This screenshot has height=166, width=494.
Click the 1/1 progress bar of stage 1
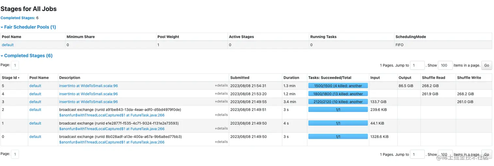click(x=338, y=123)
